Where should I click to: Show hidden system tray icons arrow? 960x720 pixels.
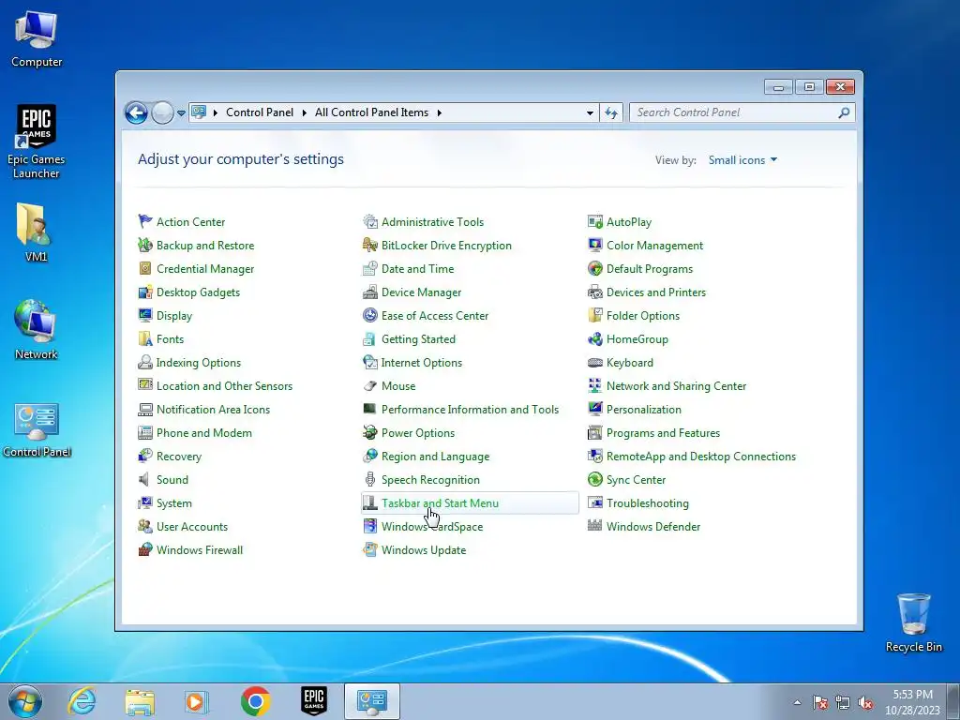(797, 702)
